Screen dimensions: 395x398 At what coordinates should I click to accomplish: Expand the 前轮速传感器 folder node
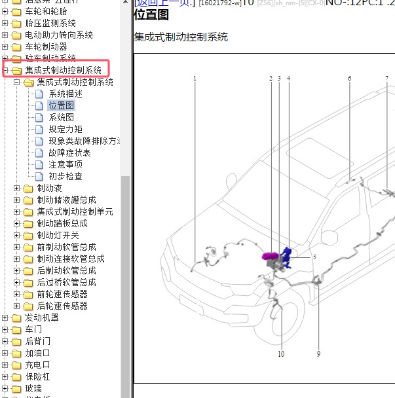[16, 294]
